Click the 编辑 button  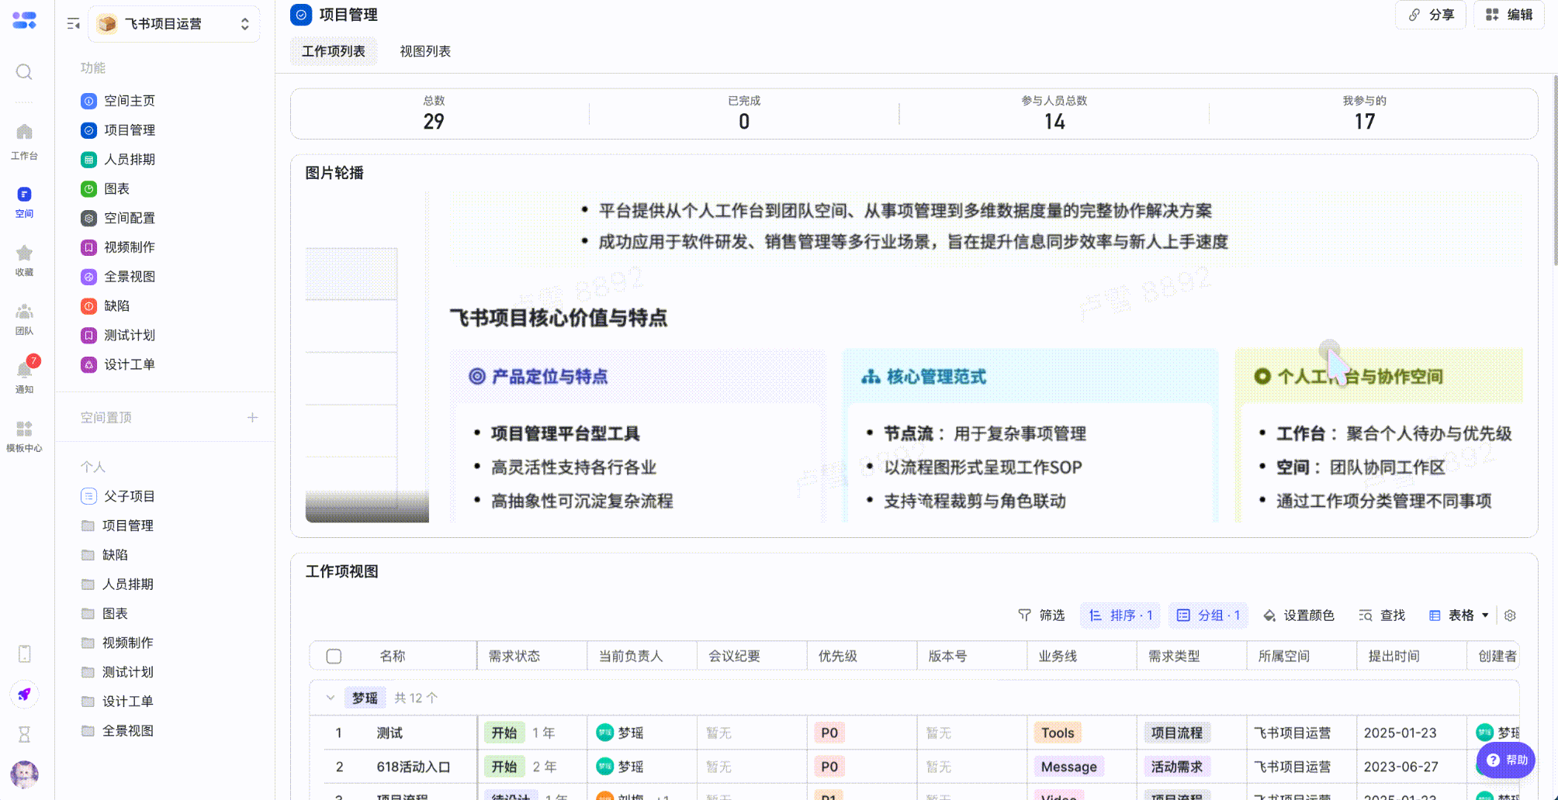point(1509,15)
